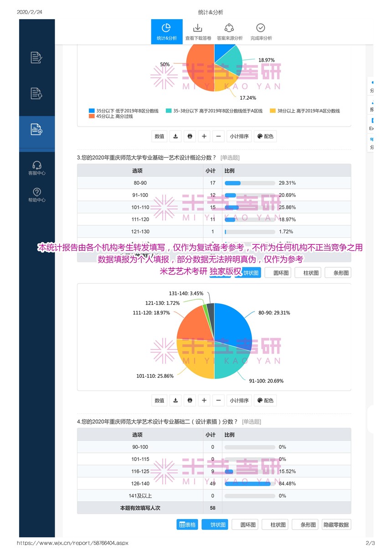Open 配色 palette above question 4
Screen dimensions: 392x556
(265, 401)
